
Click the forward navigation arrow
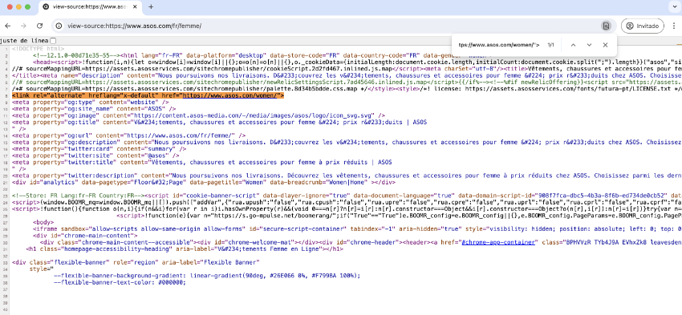pyautogui.click(x=24, y=26)
